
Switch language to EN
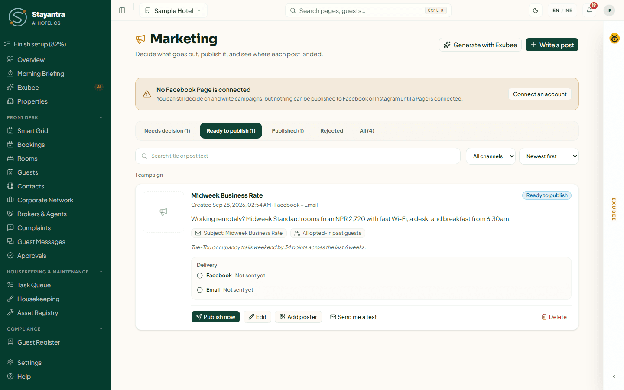(x=556, y=10)
